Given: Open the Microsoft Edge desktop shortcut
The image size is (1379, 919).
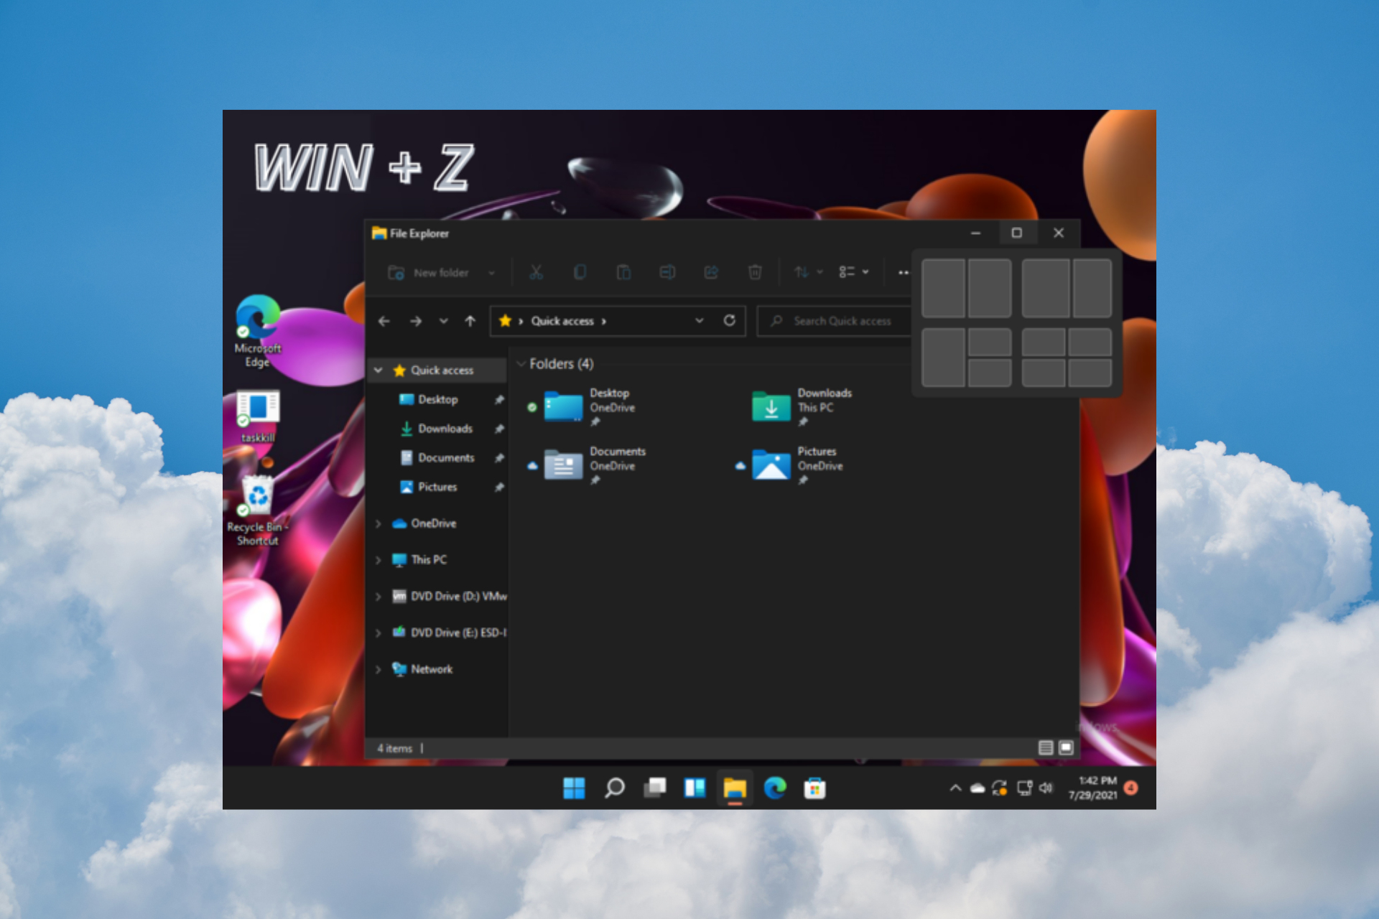Looking at the screenshot, I should pos(258,331).
